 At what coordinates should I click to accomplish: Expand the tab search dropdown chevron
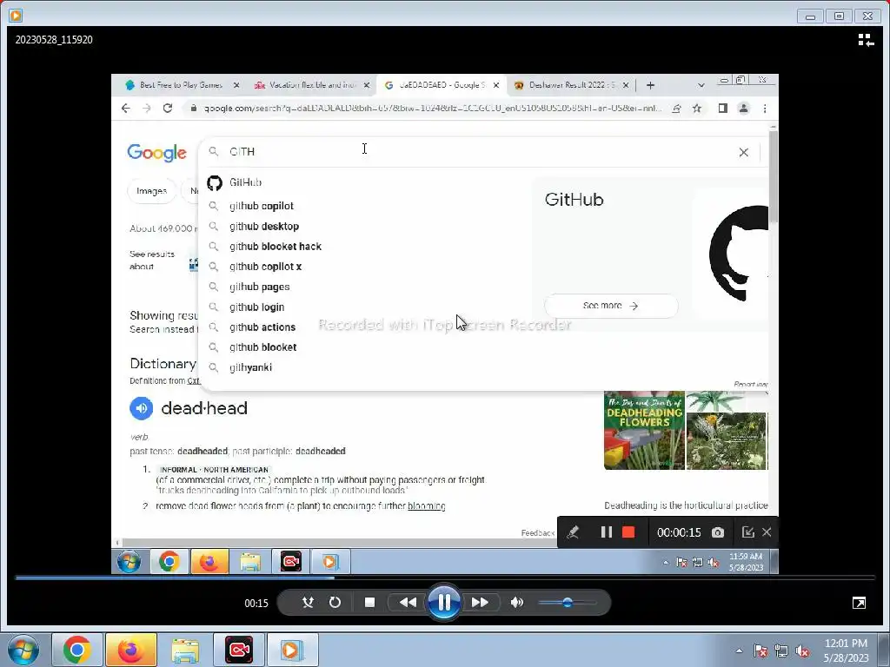(701, 85)
